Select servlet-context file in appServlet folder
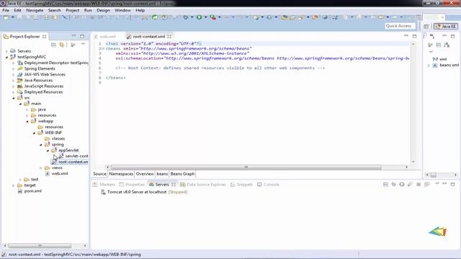Screen dimensions: 461x259 click(x=73, y=156)
